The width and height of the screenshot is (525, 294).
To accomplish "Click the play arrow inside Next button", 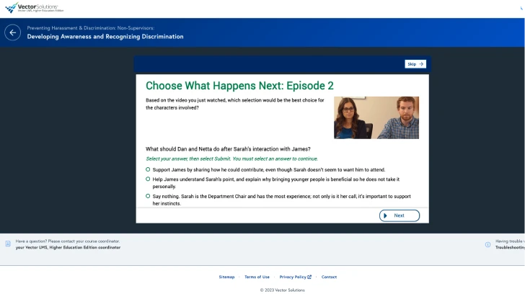I will (x=386, y=215).
